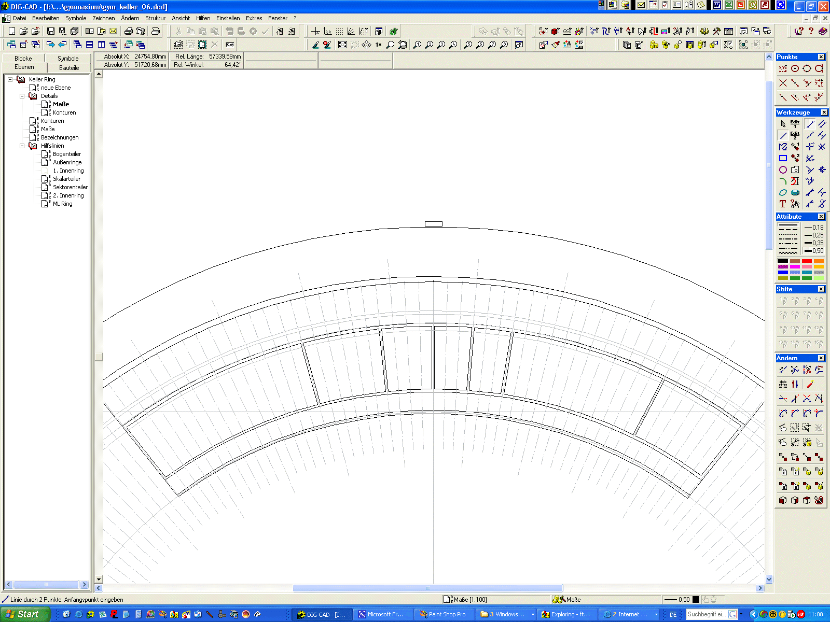The height and width of the screenshot is (622, 830).
Task: Click the Edit 2 tool button
Action: tap(795, 135)
